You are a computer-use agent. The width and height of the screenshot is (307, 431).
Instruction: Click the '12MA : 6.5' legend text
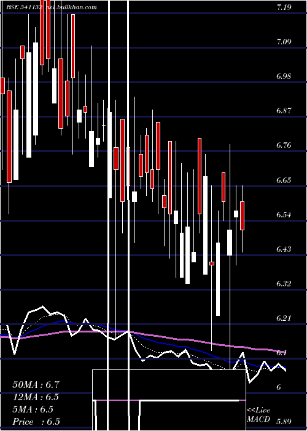coord(36,397)
